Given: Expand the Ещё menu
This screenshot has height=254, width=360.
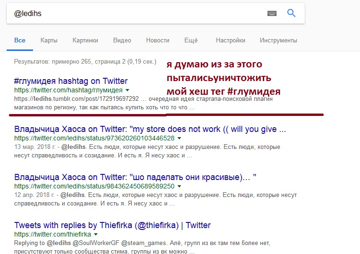Looking at the screenshot, I should click(x=191, y=41).
